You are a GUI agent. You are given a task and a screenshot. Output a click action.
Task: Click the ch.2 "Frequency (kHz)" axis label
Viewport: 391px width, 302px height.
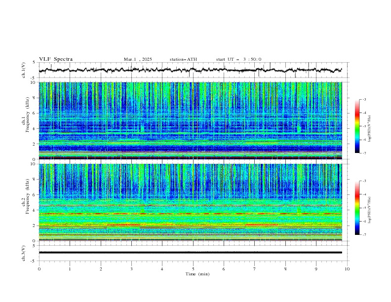pyautogui.click(x=27, y=196)
